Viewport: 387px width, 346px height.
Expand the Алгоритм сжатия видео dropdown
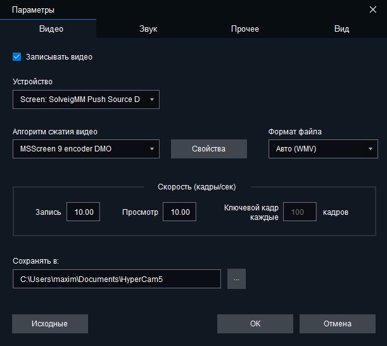(86, 149)
